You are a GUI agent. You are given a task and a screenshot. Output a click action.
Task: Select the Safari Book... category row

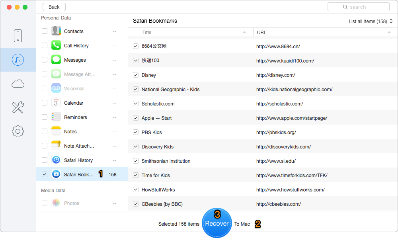(x=82, y=174)
